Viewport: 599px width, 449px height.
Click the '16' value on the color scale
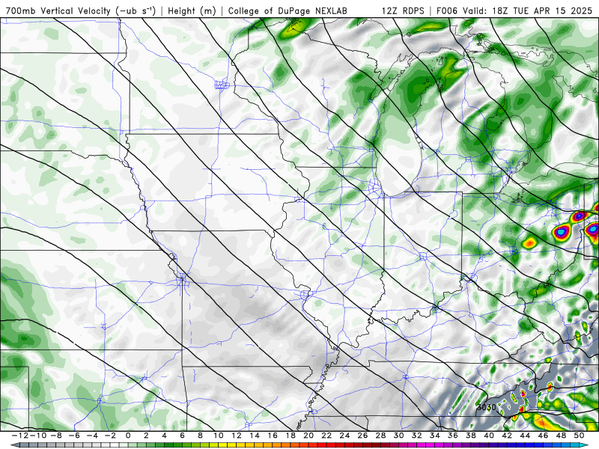pyautogui.click(x=273, y=436)
